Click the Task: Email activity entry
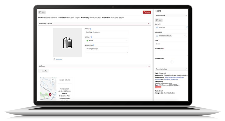This screenshot has height=121, width=225. coord(159,91)
